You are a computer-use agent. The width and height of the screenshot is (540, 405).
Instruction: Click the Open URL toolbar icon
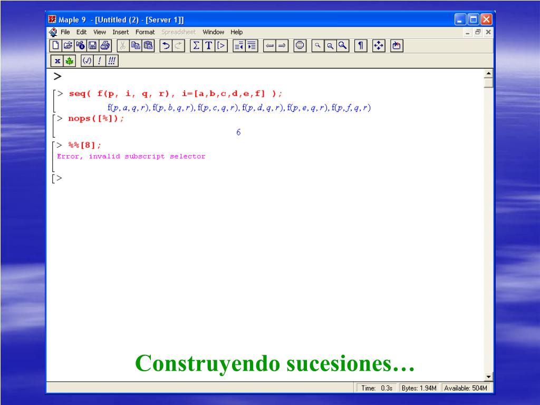click(x=81, y=45)
